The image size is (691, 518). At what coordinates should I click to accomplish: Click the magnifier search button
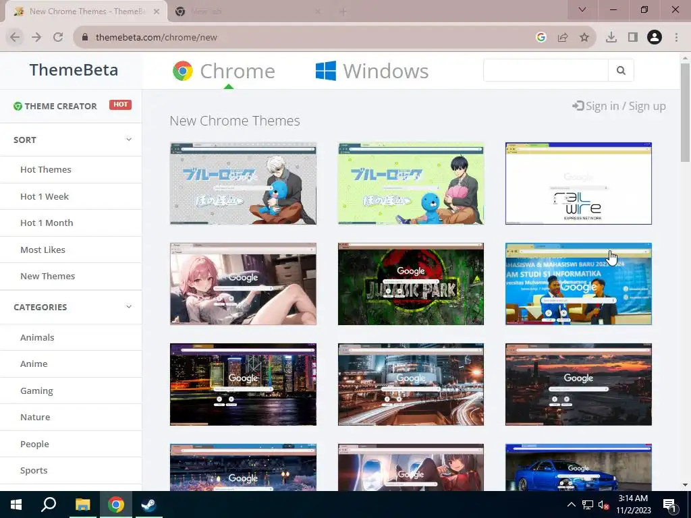click(x=621, y=70)
